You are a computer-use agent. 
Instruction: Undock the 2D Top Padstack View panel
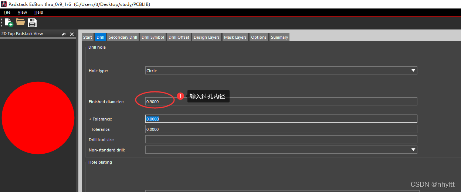tap(64, 34)
